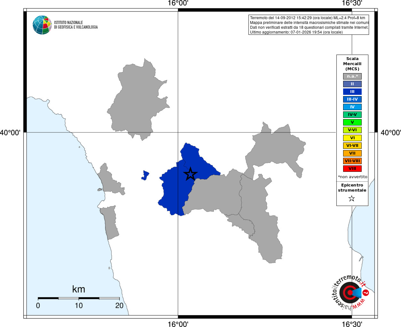Select the VII-VIII intensity legend swatch
This screenshot has height=327, width=401.
coord(352,161)
